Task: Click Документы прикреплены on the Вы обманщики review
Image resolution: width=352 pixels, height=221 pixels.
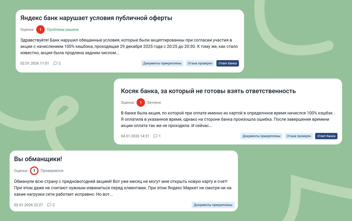Action: 213,205
